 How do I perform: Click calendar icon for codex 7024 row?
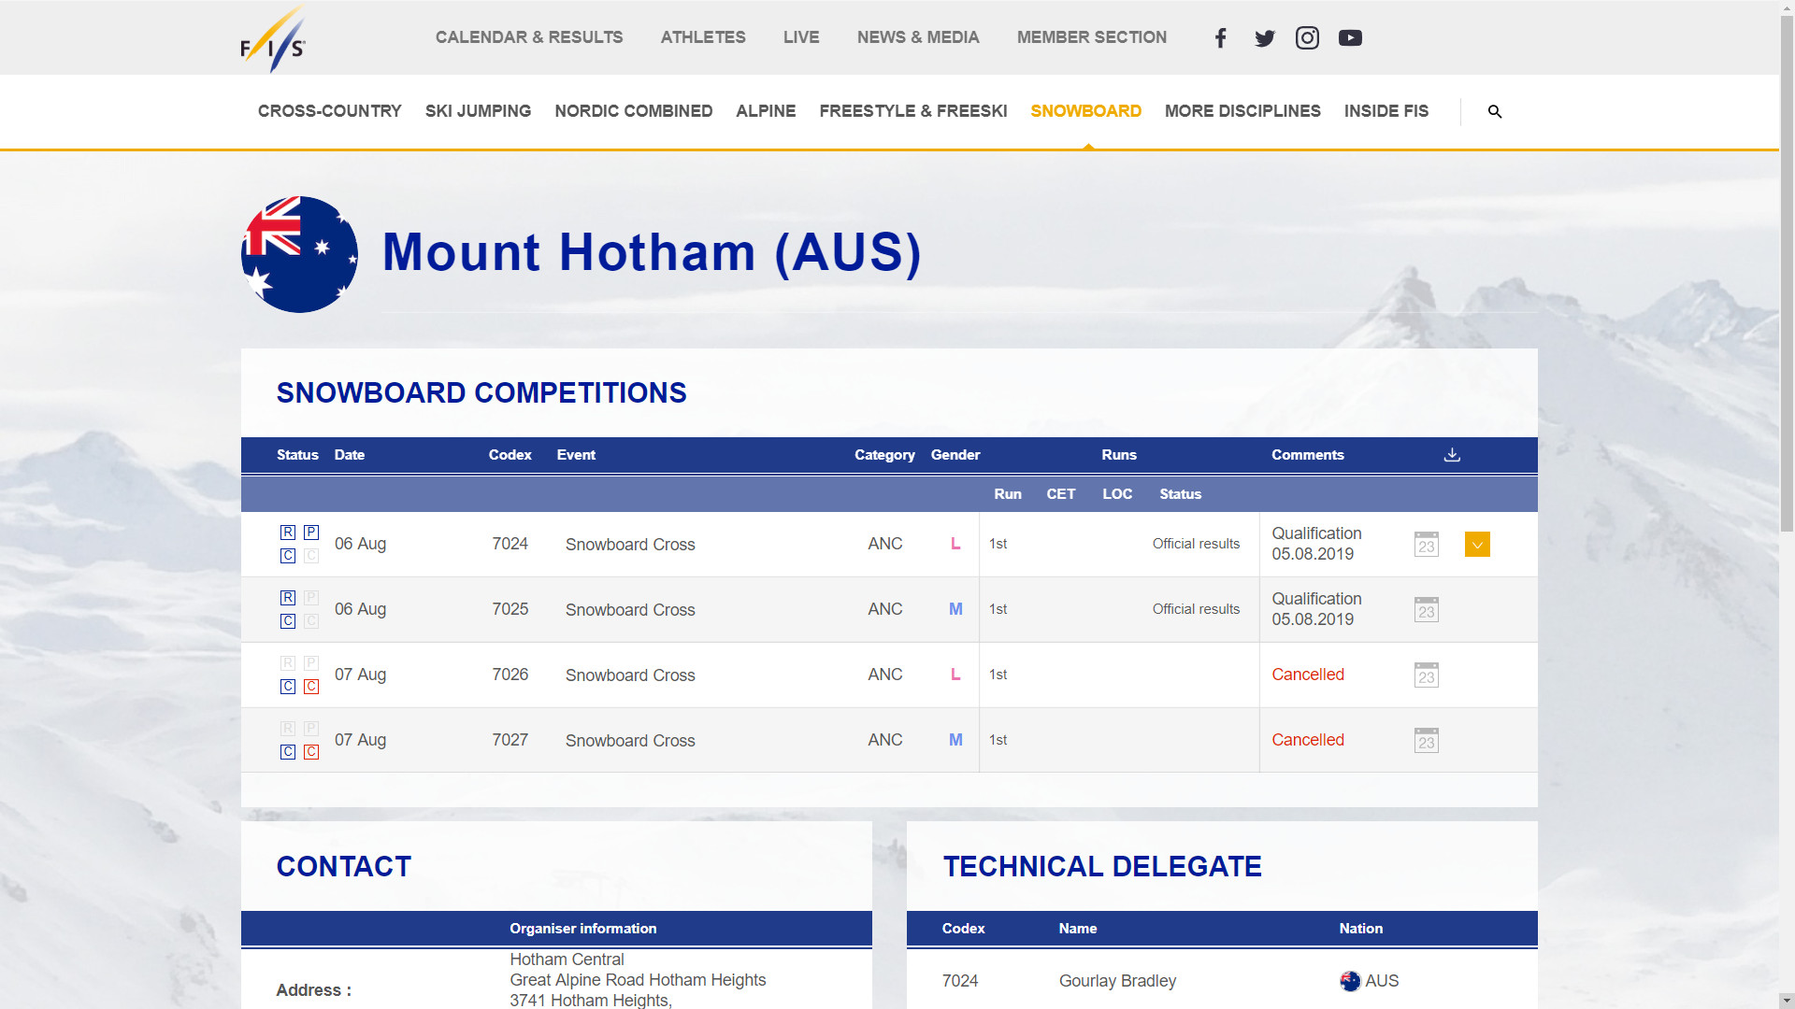tap(1426, 545)
